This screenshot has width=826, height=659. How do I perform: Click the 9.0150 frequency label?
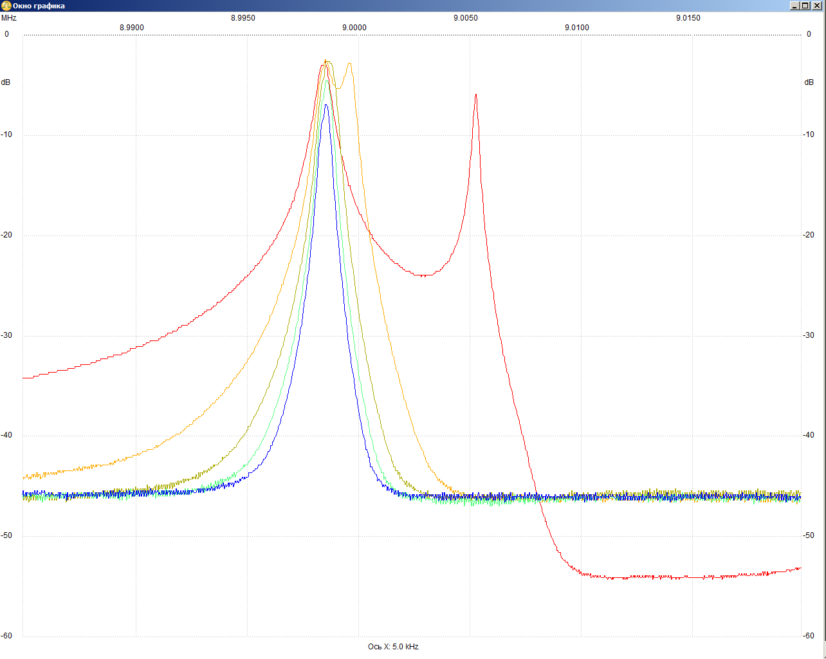(x=688, y=18)
